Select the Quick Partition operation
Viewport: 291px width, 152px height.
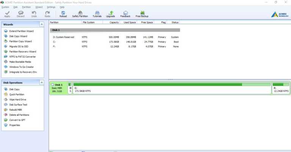17,94
